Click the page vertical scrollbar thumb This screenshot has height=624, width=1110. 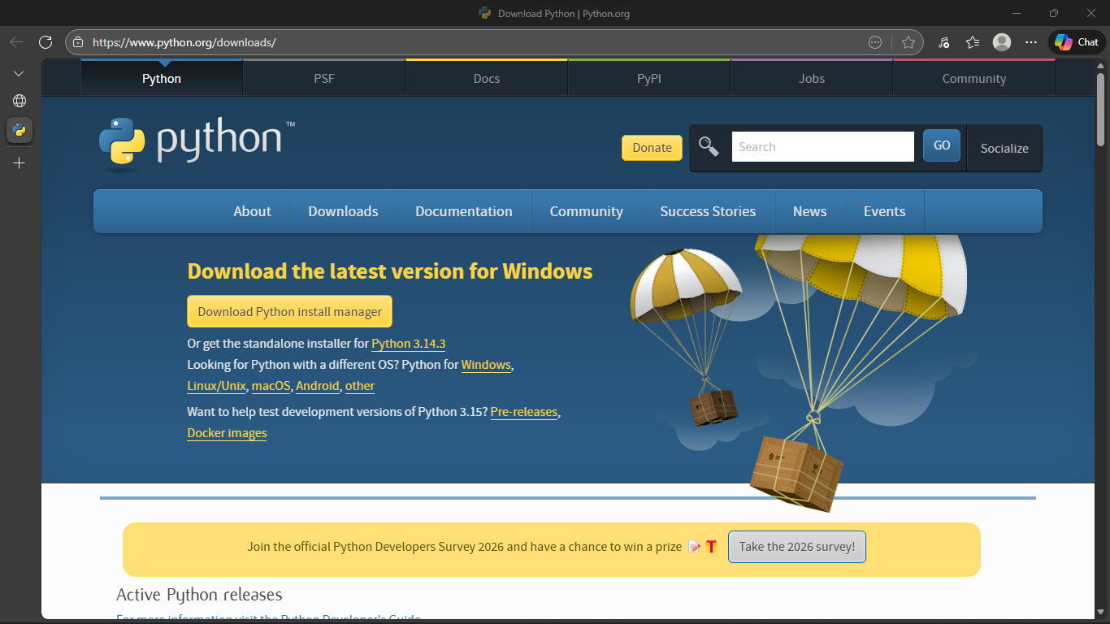[x=1100, y=109]
